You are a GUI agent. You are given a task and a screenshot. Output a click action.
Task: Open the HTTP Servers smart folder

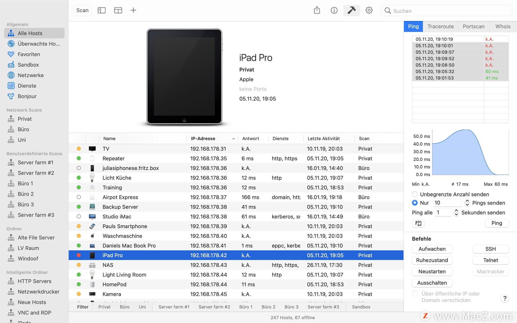[34, 281]
